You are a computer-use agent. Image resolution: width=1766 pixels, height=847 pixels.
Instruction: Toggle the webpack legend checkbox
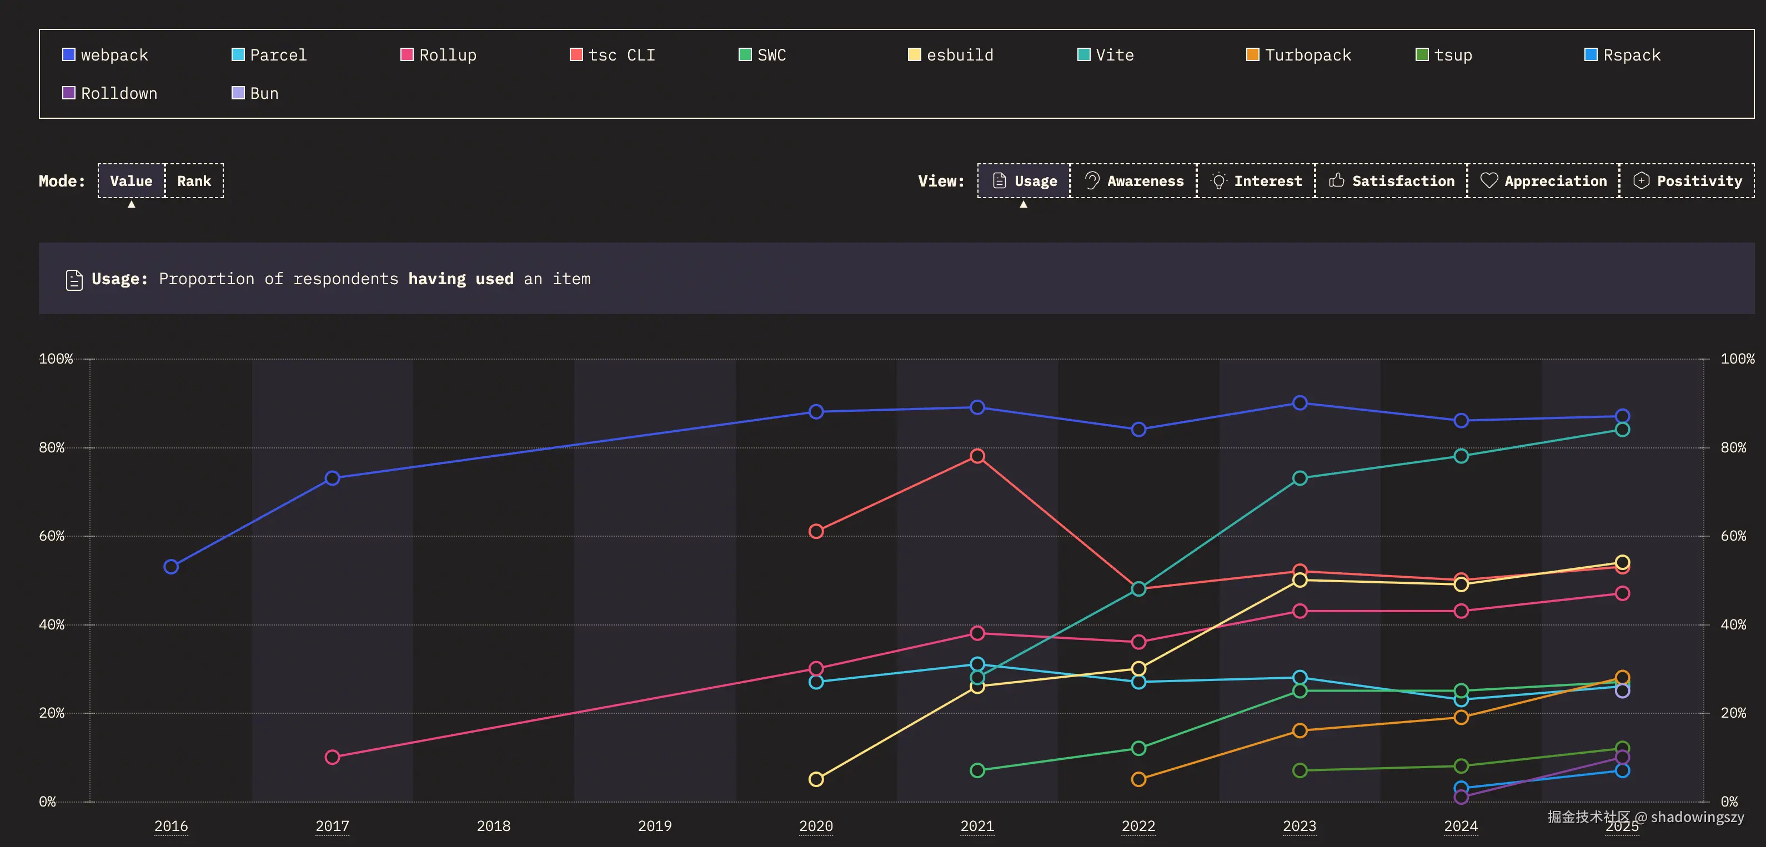[x=68, y=55]
